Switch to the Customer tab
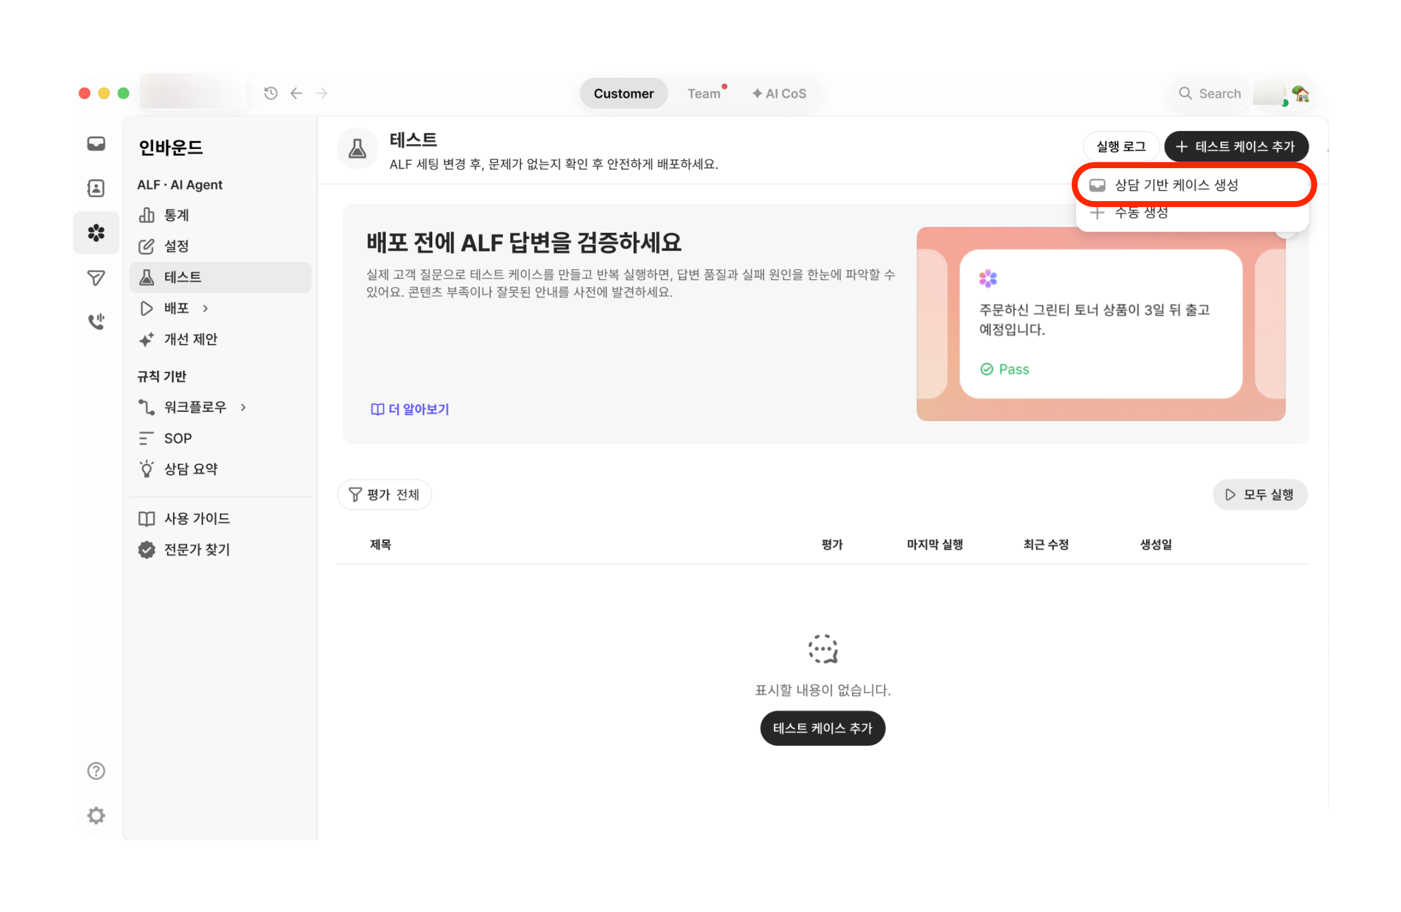The image size is (1401, 912). 623,93
